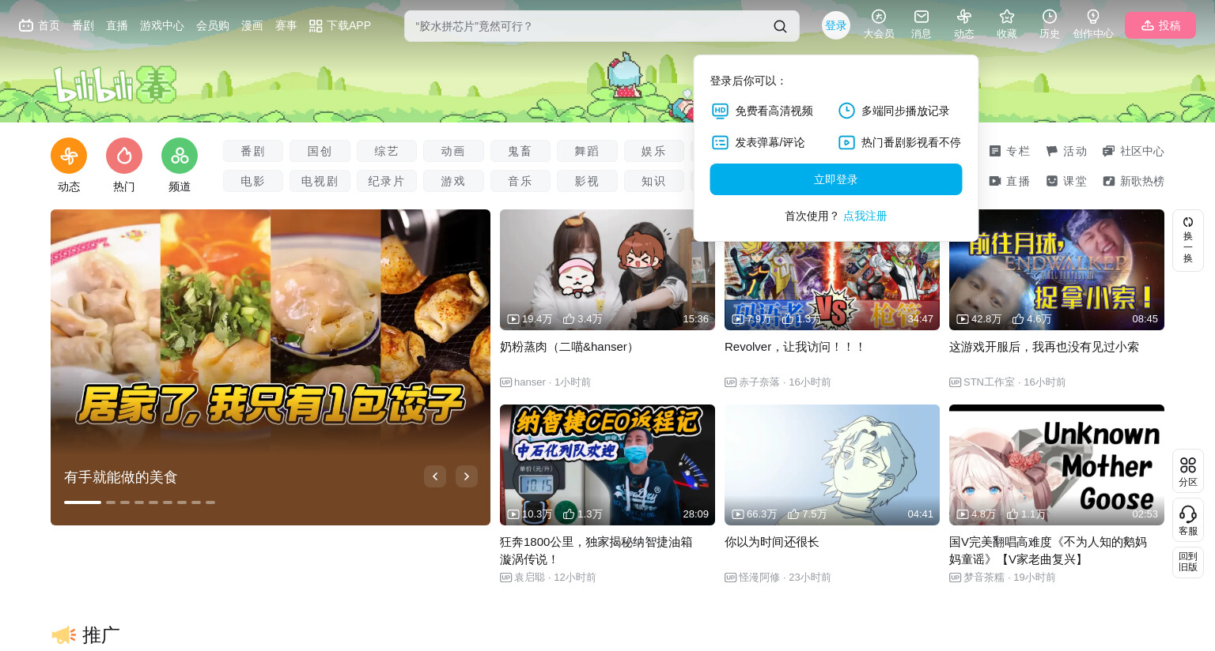
Task: Open the 收藏 favorites star icon
Action: 1006,17
